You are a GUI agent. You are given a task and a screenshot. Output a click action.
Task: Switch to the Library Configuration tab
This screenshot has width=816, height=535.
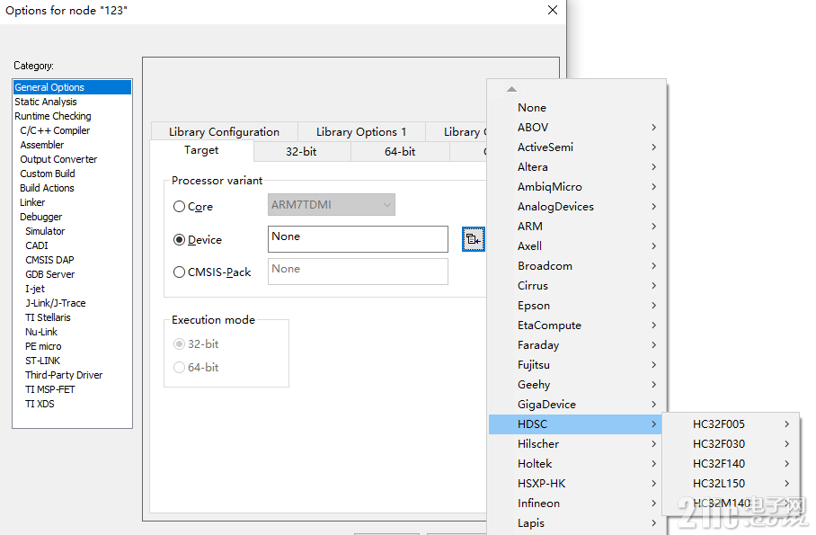click(x=225, y=132)
